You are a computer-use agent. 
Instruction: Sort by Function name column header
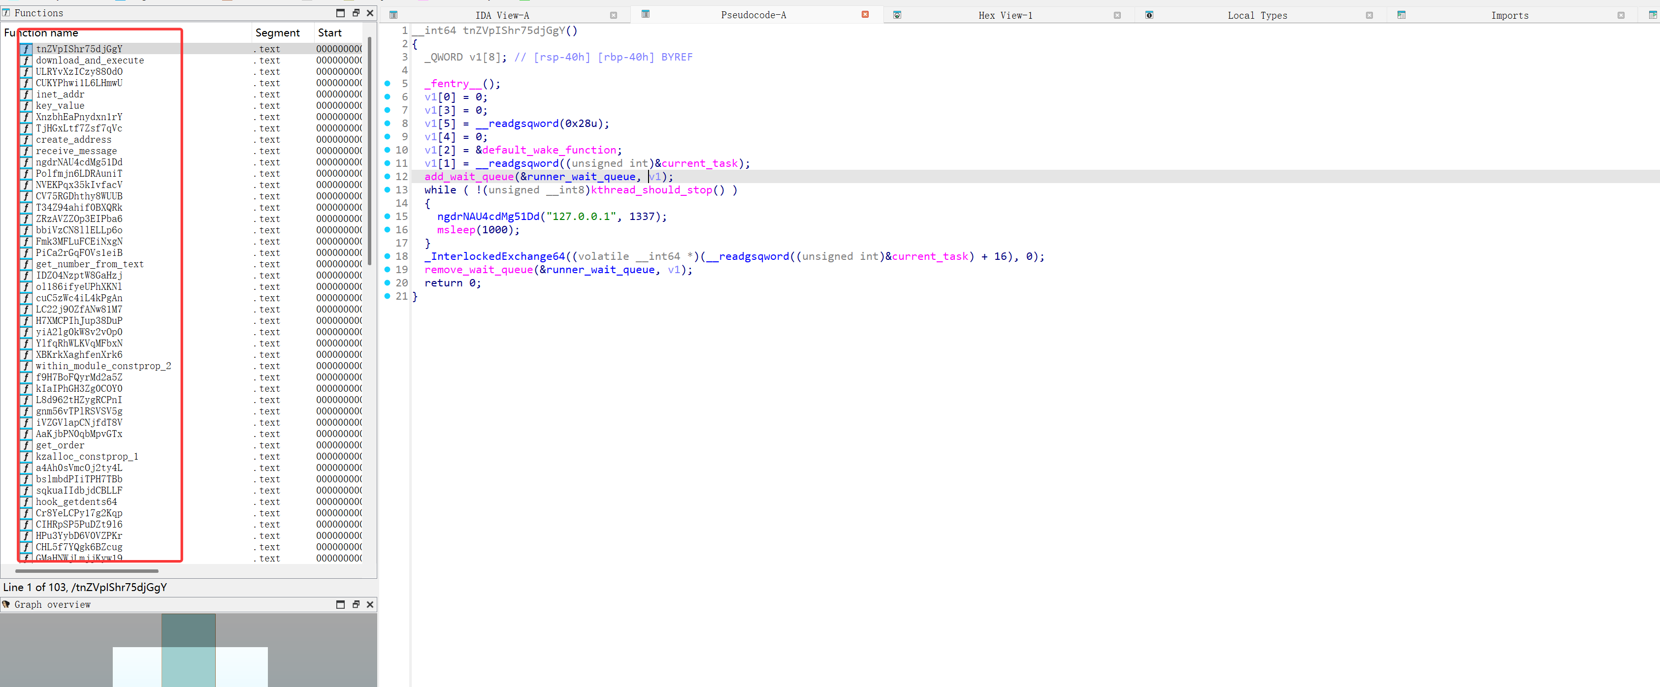tap(126, 33)
